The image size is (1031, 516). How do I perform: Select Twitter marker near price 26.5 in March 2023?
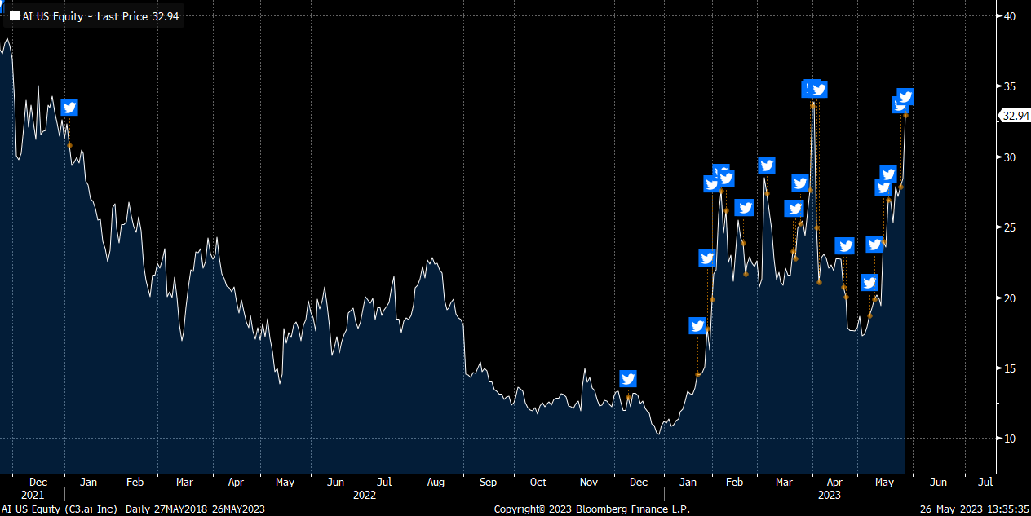(794, 209)
